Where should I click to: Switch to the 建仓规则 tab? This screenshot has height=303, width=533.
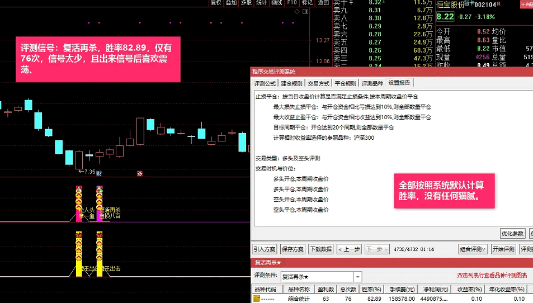click(291, 83)
